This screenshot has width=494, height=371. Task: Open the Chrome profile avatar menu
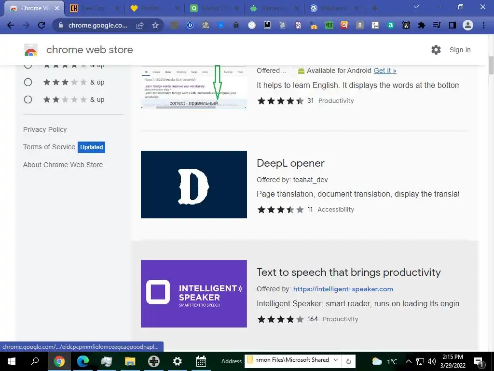pyautogui.click(x=468, y=25)
